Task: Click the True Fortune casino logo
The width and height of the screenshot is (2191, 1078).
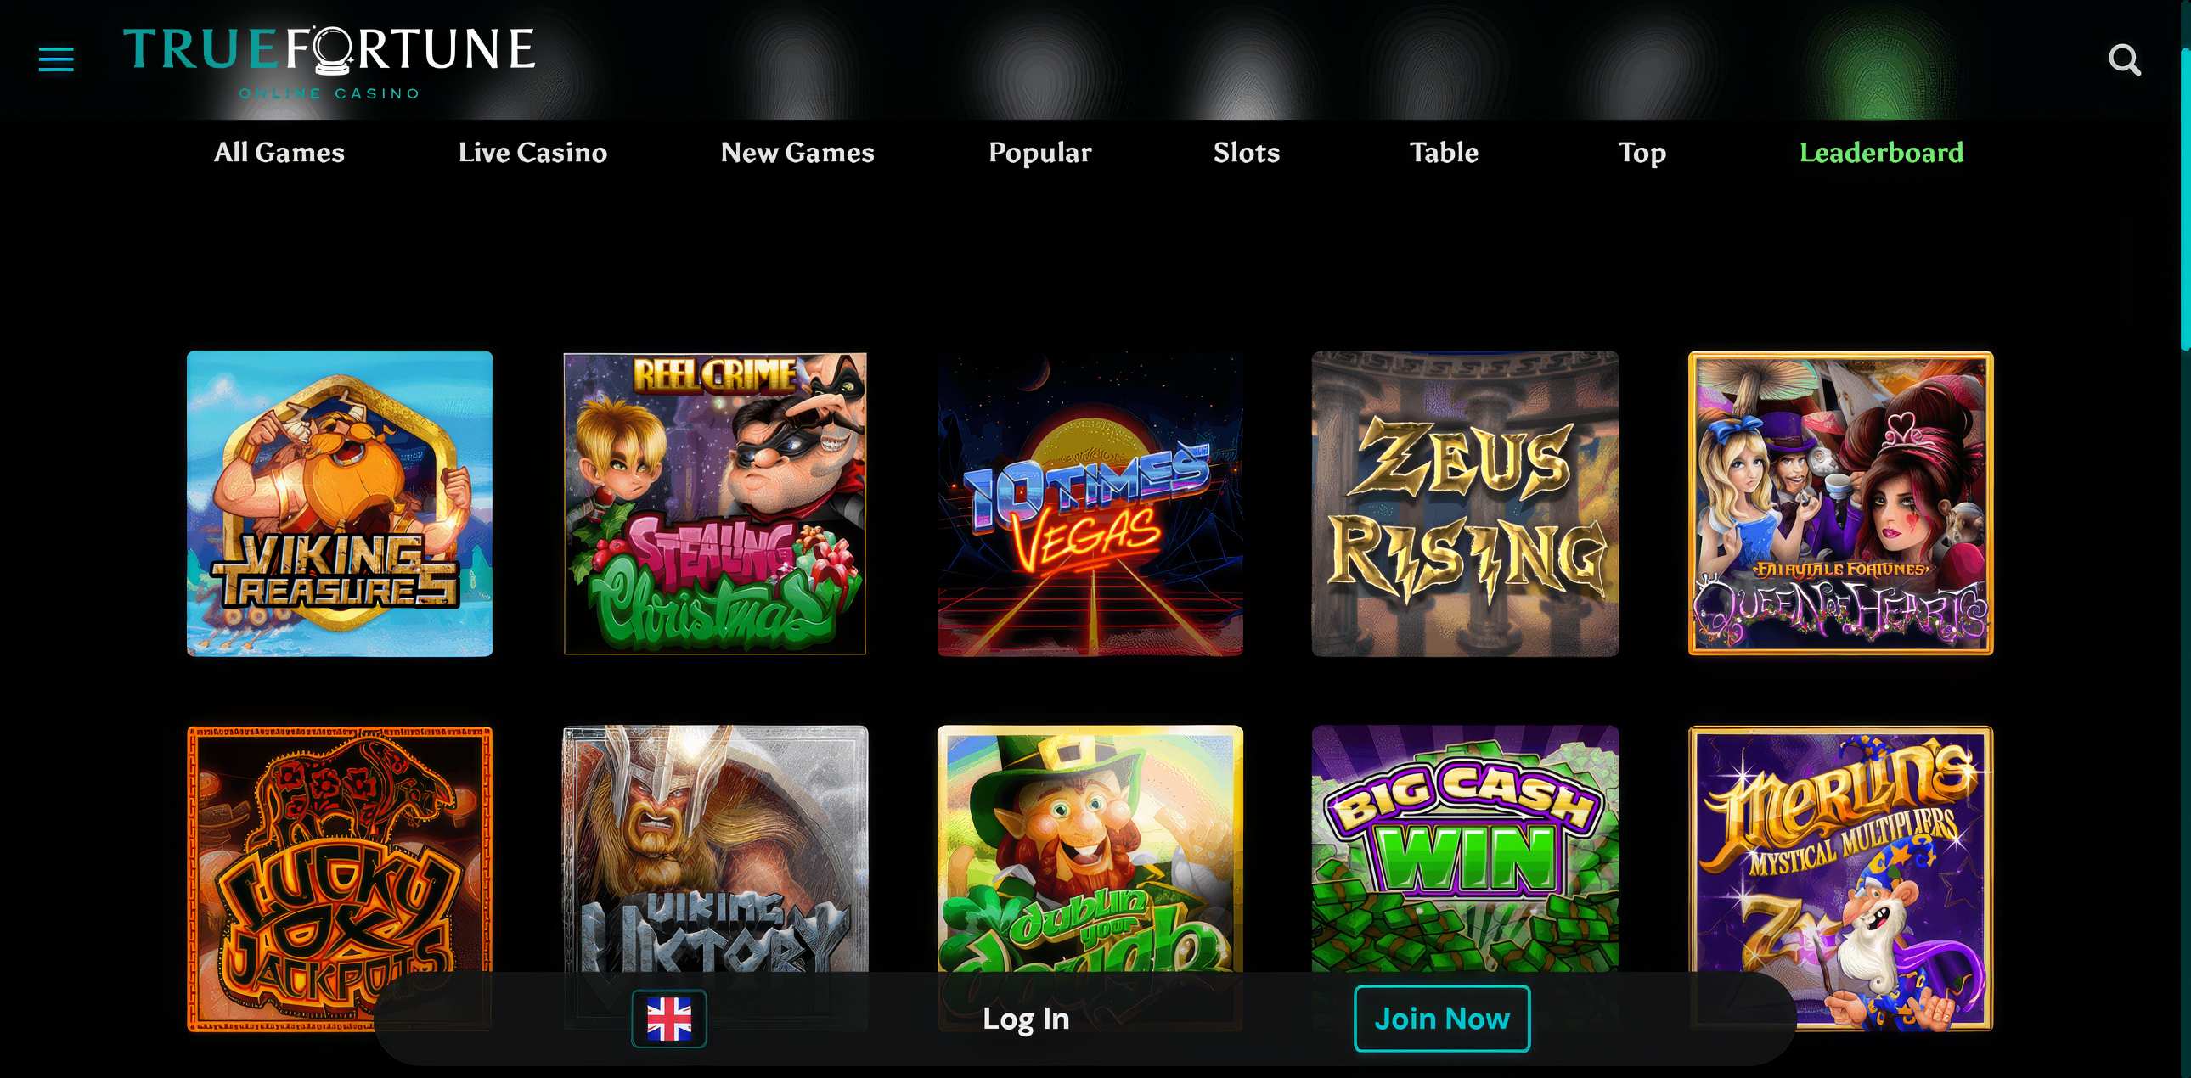Action: (329, 61)
